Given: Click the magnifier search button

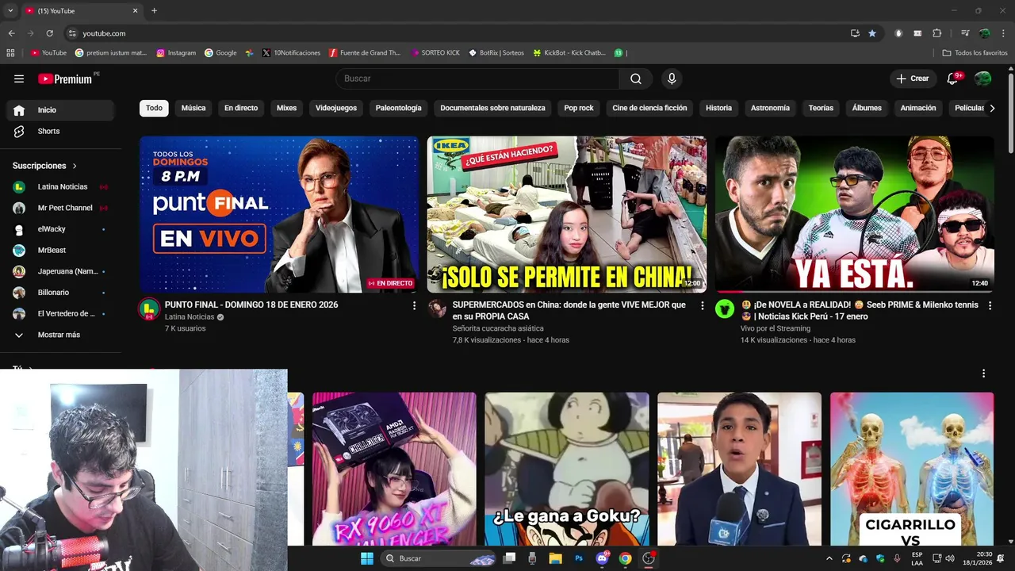Looking at the screenshot, I should point(636,79).
